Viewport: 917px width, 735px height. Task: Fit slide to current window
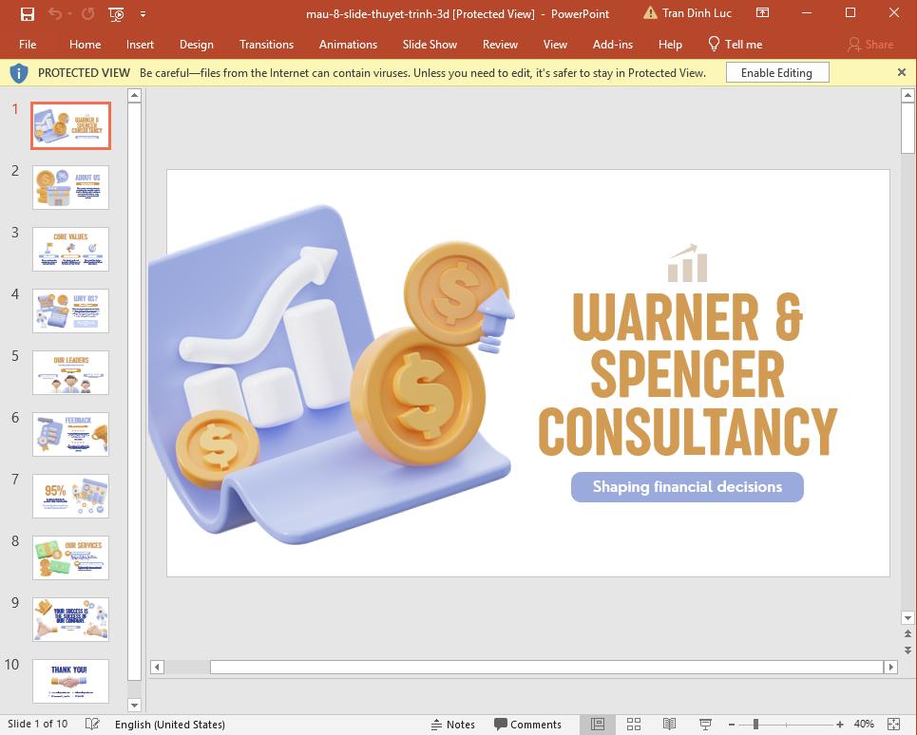click(893, 724)
